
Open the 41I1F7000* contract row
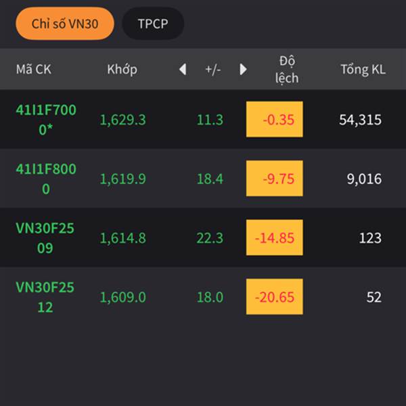tap(203, 119)
